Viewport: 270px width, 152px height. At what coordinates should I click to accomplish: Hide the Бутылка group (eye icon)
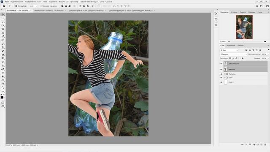[221, 74]
